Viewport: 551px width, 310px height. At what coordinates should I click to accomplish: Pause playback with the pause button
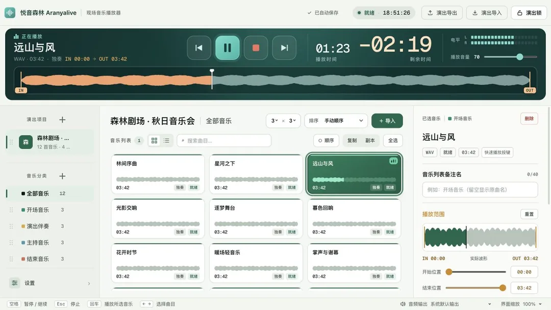coord(228,48)
